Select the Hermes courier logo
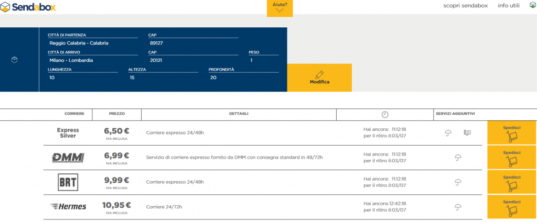The image size is (537, 222). (68, 207)
